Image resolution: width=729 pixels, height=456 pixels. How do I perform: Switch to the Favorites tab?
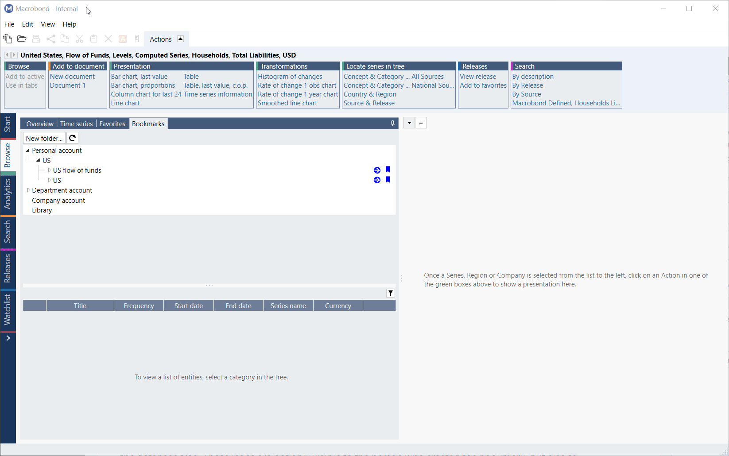112,124
